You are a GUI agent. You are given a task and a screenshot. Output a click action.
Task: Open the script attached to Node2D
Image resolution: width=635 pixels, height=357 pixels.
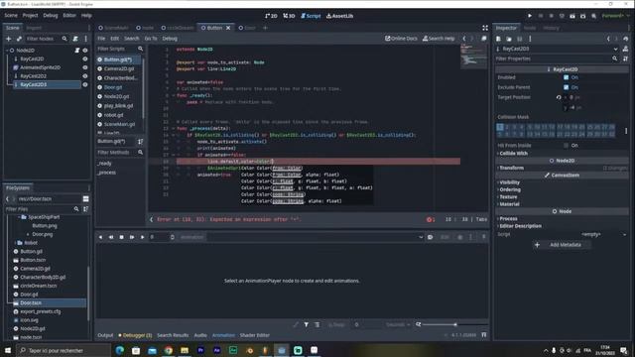(x=77, y=51)
